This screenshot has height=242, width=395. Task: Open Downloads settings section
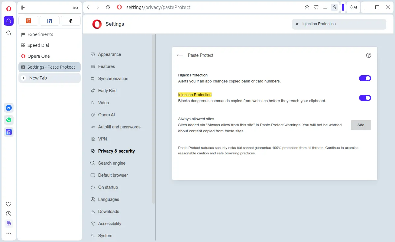[105, 211]
